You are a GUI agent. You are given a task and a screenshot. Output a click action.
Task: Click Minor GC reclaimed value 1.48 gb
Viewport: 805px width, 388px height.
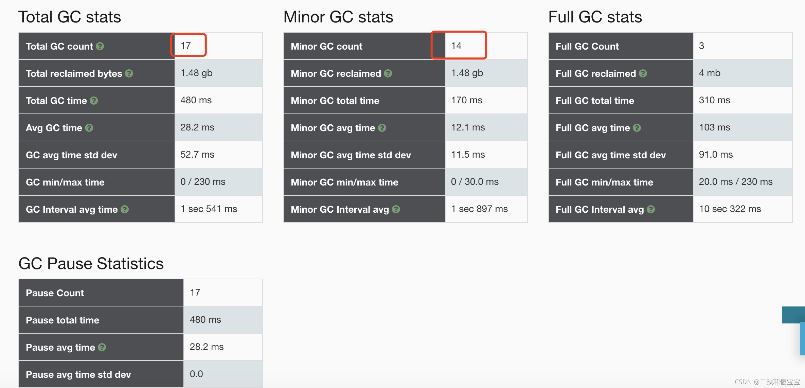click(467, 73)
